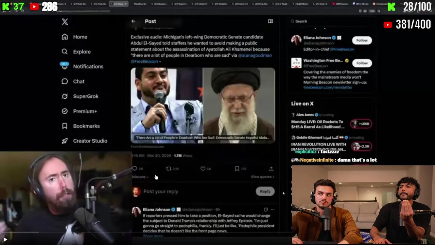
Task: Click the +106K listeners badge
Action: [361, 124]
